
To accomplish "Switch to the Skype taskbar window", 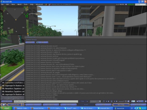I will (x=71, y=108).
